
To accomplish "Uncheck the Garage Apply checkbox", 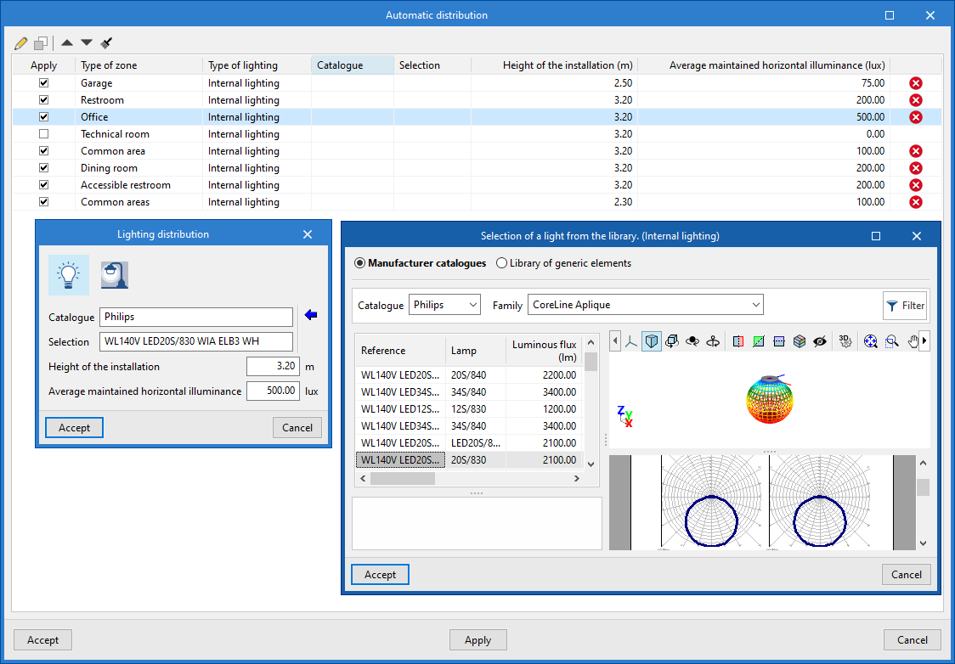I will coord(44,83).
